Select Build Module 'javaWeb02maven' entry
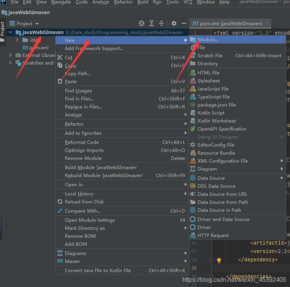This screenshot has width=290, height=287. point(122,167)
